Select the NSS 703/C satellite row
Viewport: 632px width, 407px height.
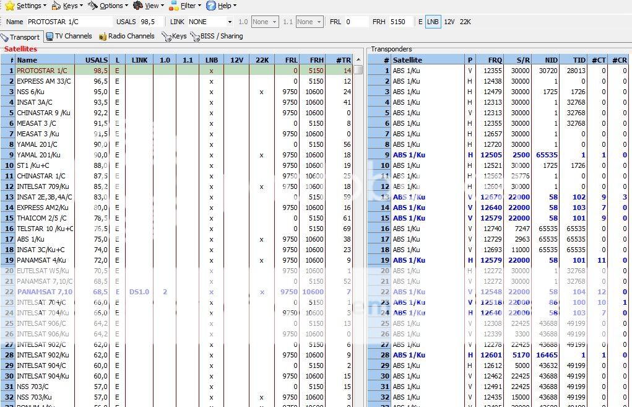tap(178, 387)
